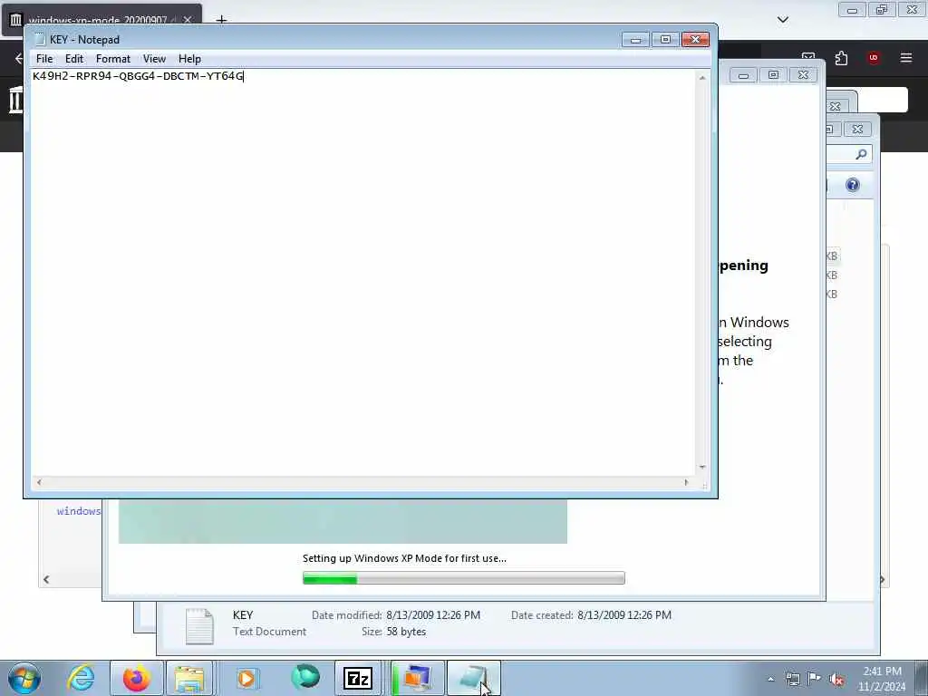Open the Action Center flag icon
Viewport: 928px width, 696px height.
815,679
